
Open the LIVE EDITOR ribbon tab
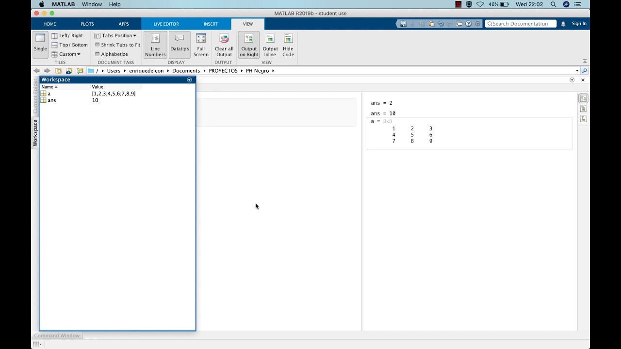click(166, 24)
